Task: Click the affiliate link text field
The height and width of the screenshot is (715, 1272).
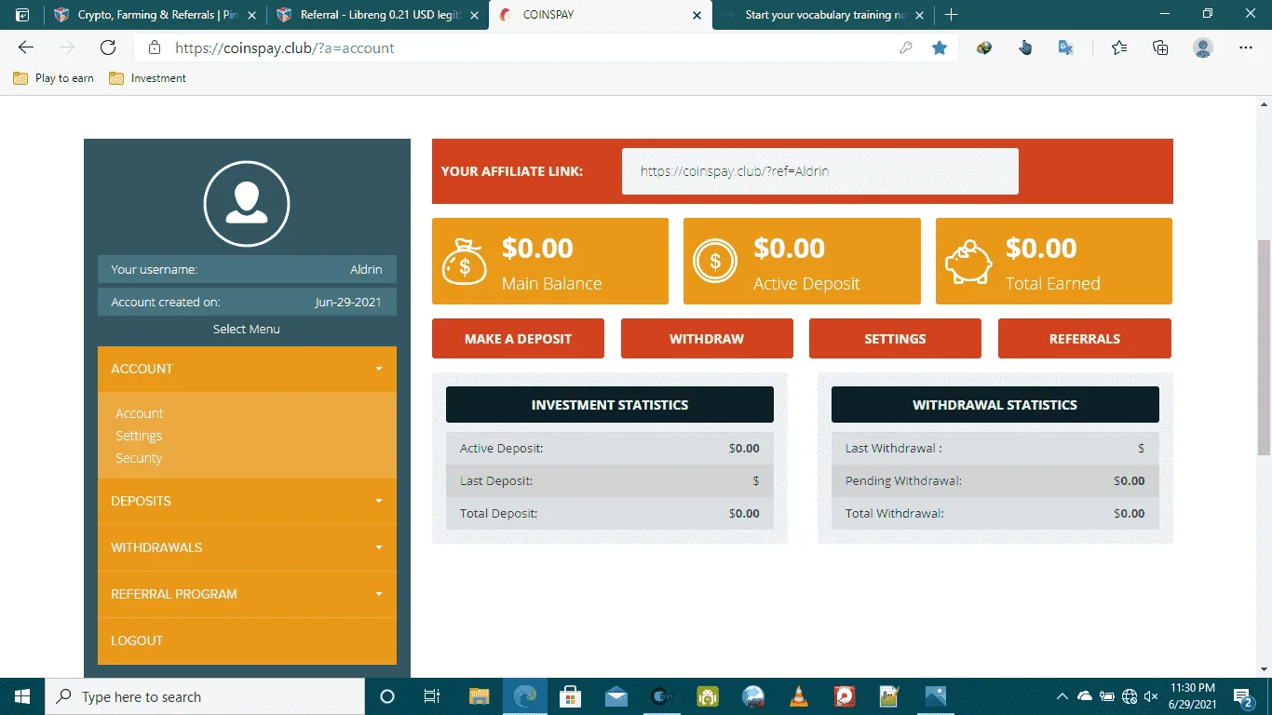Action: [x=820, y=171]
